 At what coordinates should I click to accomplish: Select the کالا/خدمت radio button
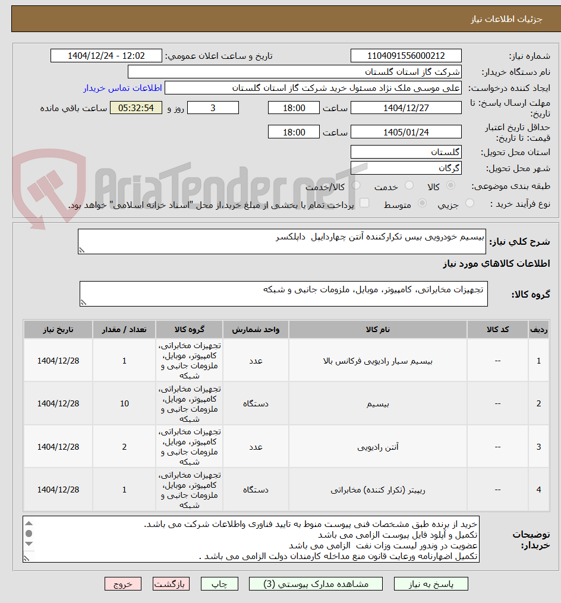pos(356,186)
